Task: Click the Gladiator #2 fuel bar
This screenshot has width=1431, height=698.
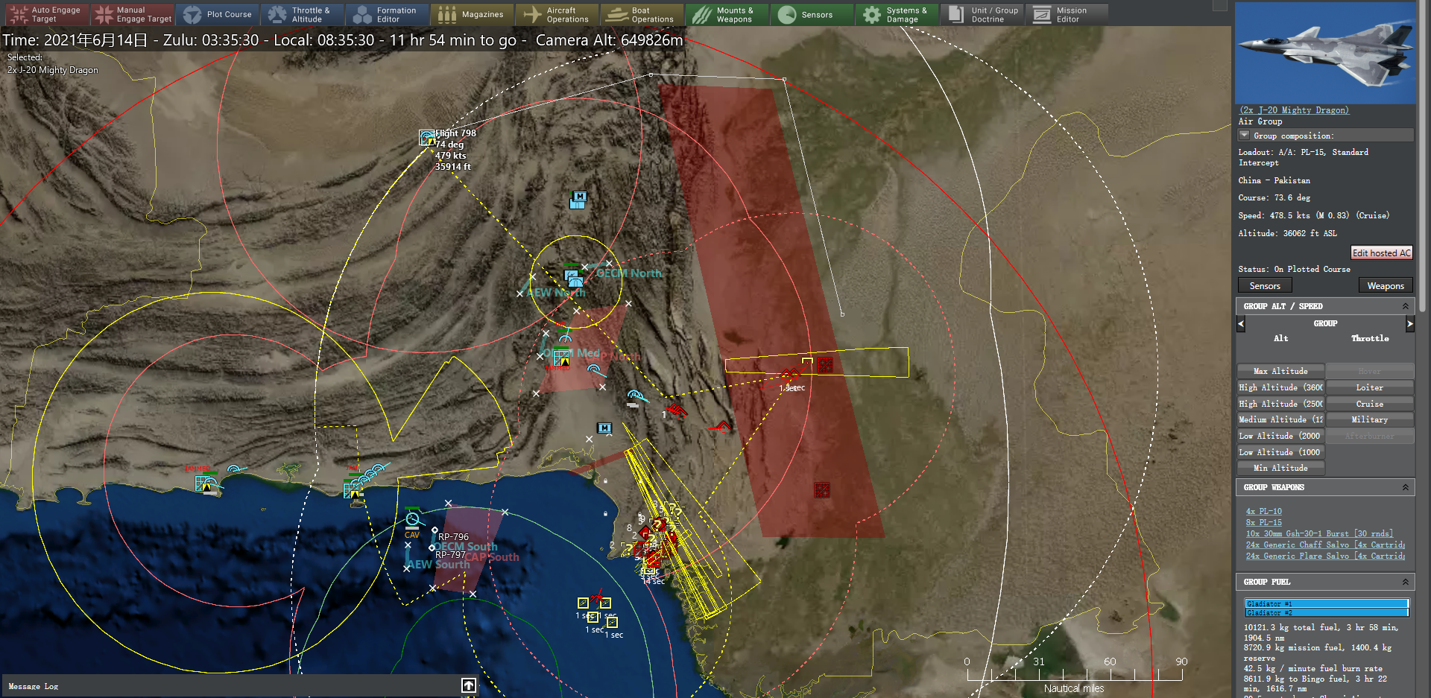Action: point(1327,612)
